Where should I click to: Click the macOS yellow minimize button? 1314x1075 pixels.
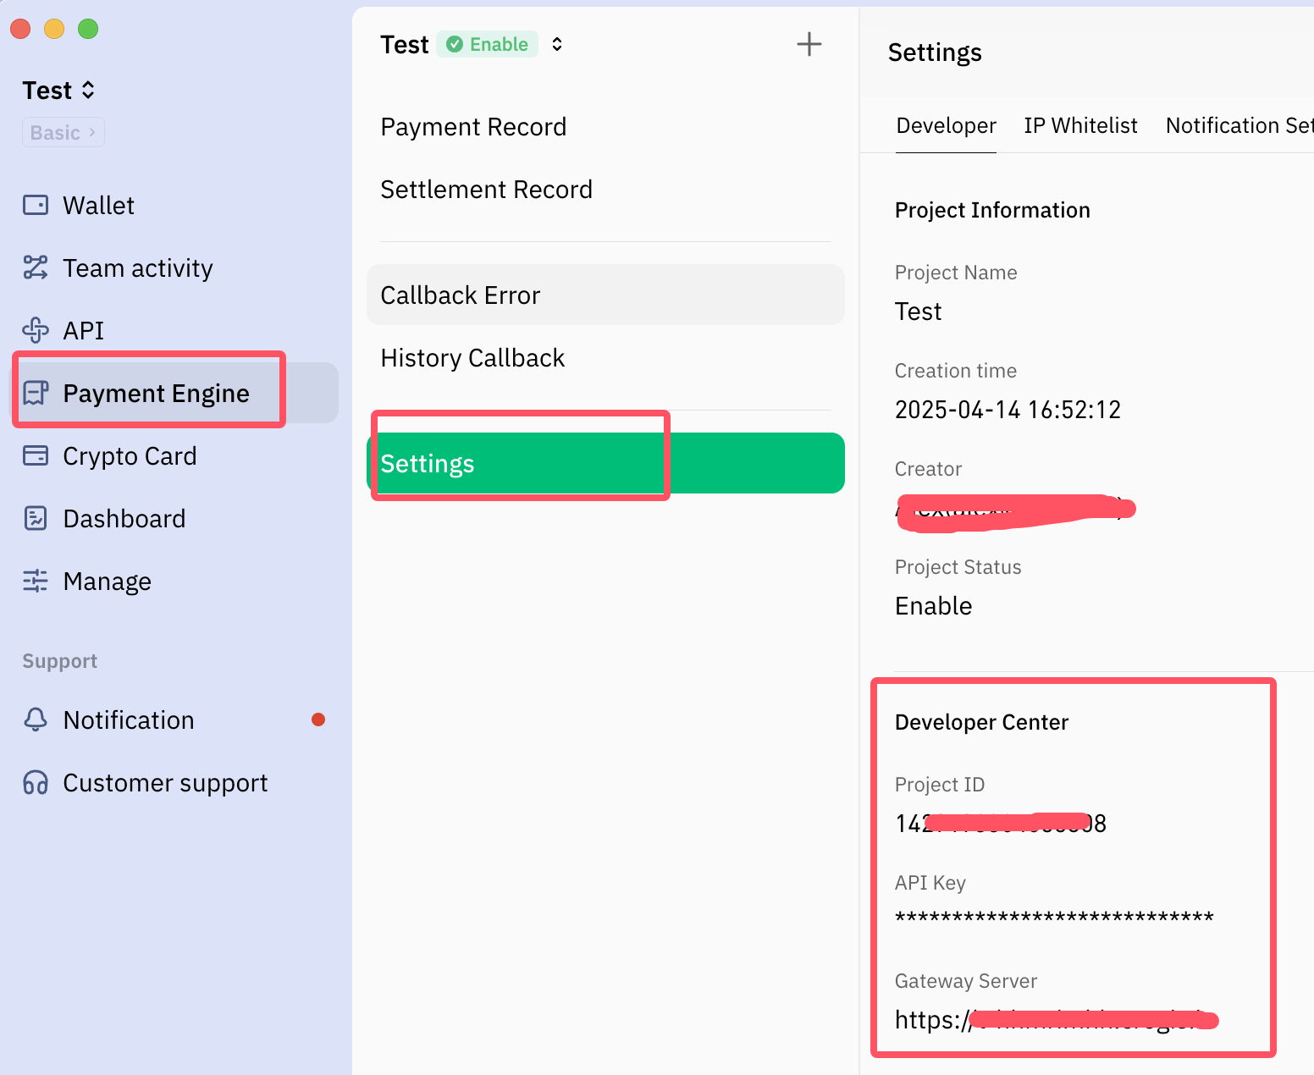54,29
